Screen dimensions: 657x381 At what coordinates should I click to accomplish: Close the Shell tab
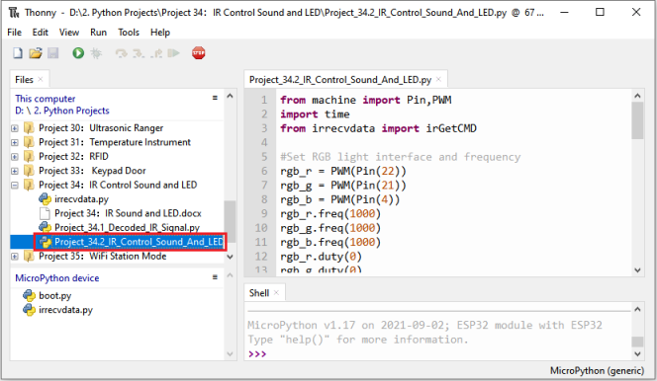[x=276, y=293]
